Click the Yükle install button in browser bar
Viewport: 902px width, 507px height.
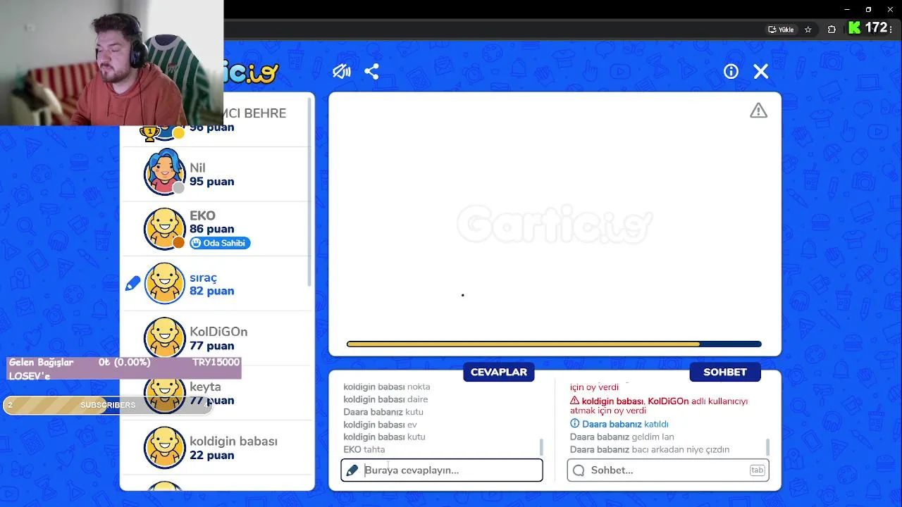click(781, 30)
